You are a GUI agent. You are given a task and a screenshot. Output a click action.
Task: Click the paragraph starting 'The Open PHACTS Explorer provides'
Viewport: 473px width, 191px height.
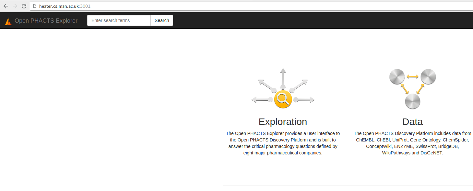click(283, 143)
